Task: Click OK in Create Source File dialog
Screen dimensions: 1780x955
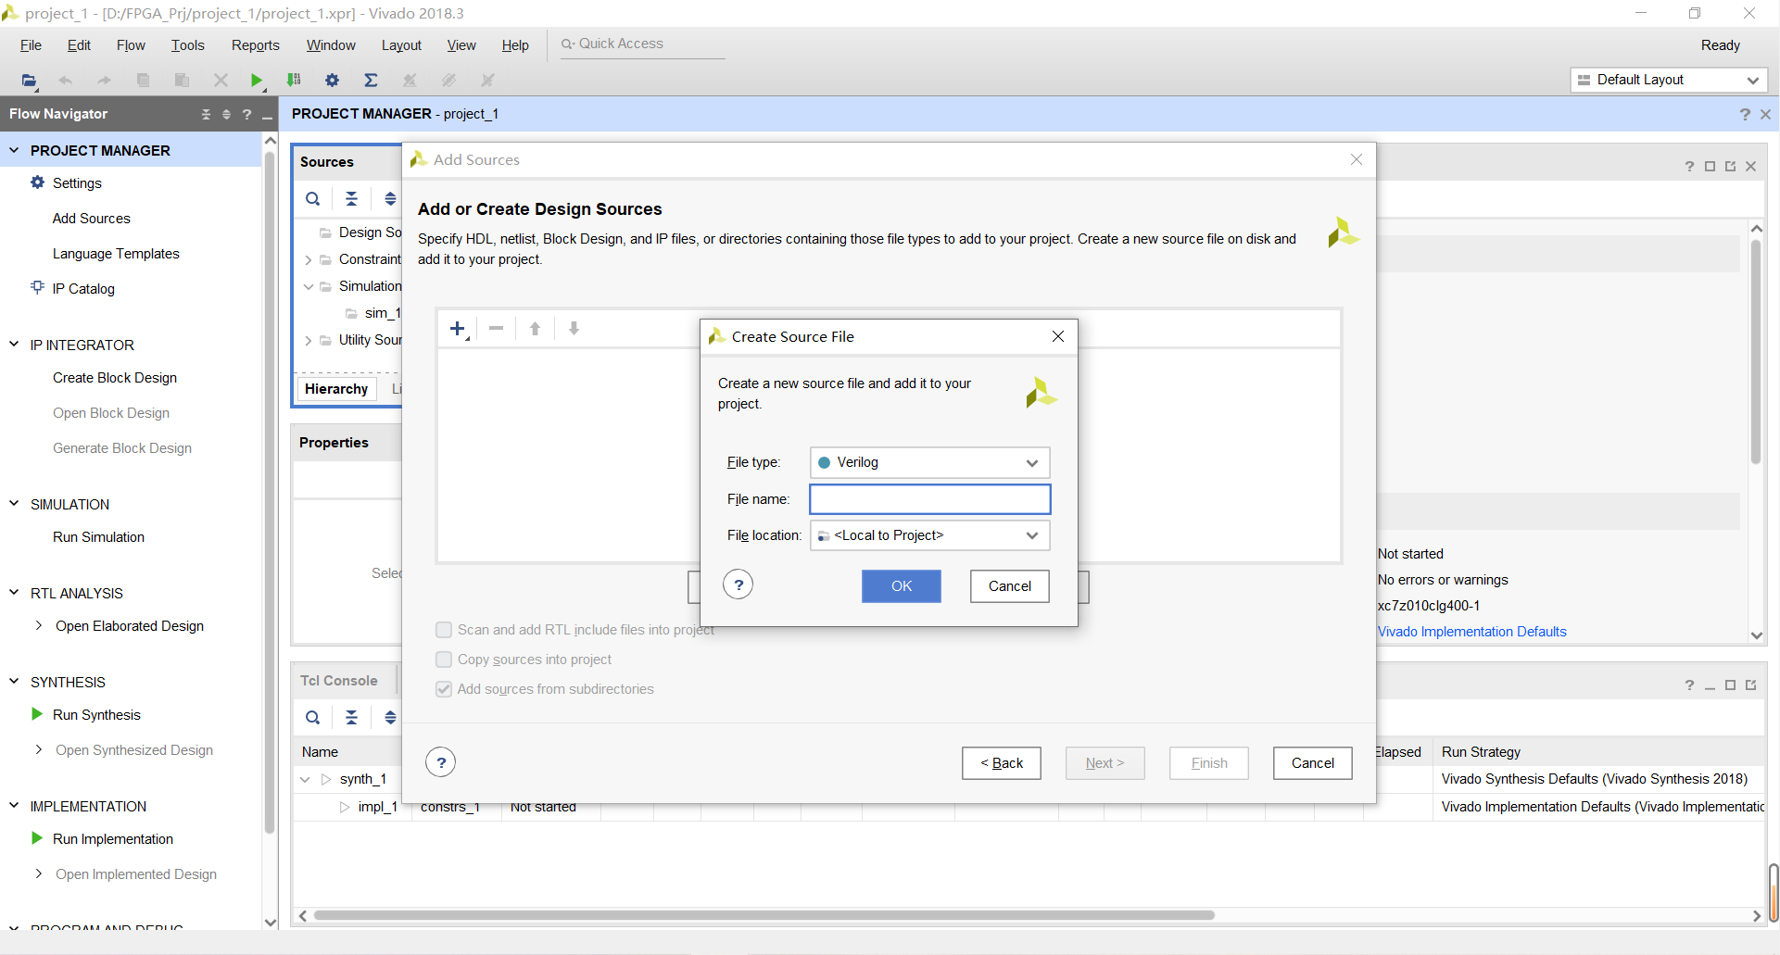Action: pos(902,585)
